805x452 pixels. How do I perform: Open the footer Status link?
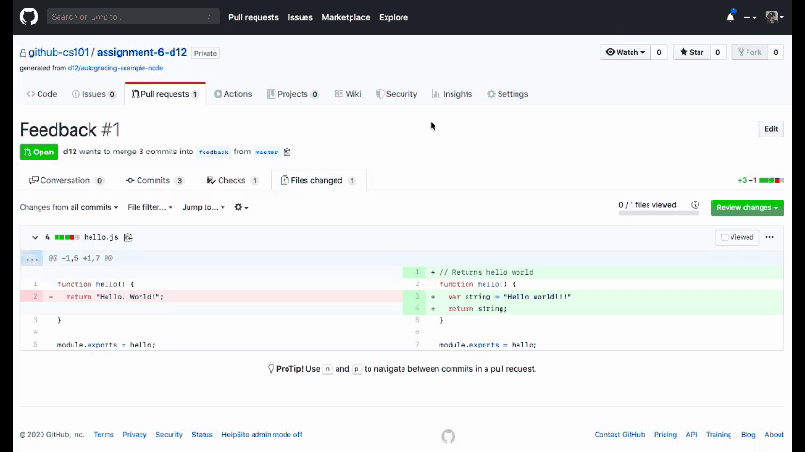coord(202,434)
